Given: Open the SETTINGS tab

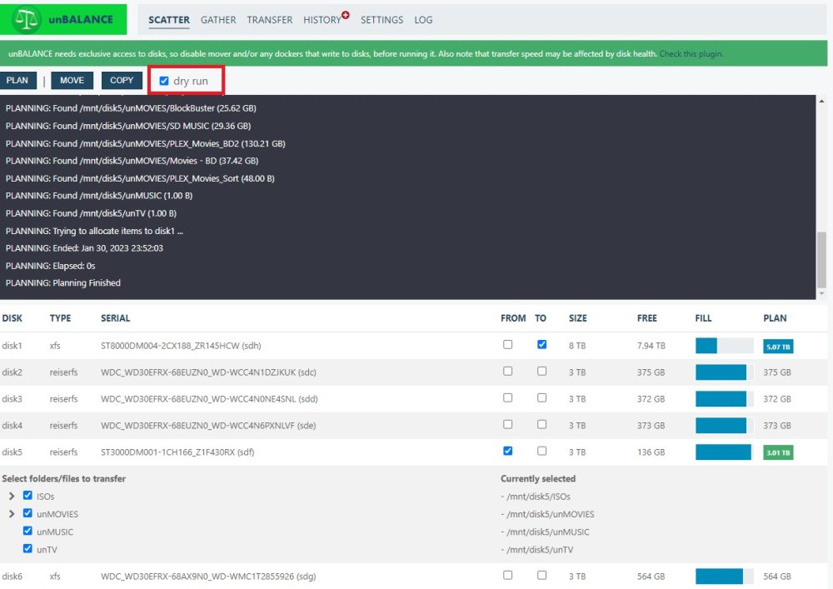Looking at the screenshot, I should click(x=382, y=20).
